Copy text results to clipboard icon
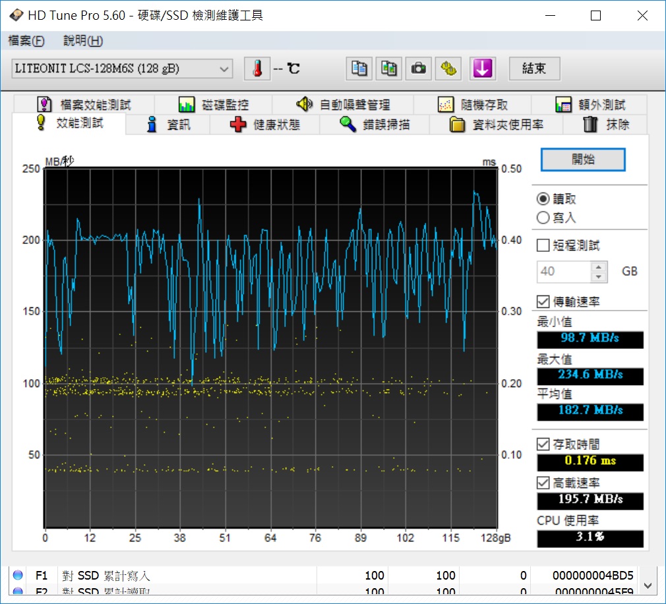This screenshot has height=604, width=666. [x=359, y=69]
